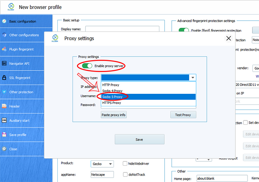The width and height of the screenshot is (259, 182).
Task: Collapse the Proxy type dropdown arrow
Action: (193, 78)
